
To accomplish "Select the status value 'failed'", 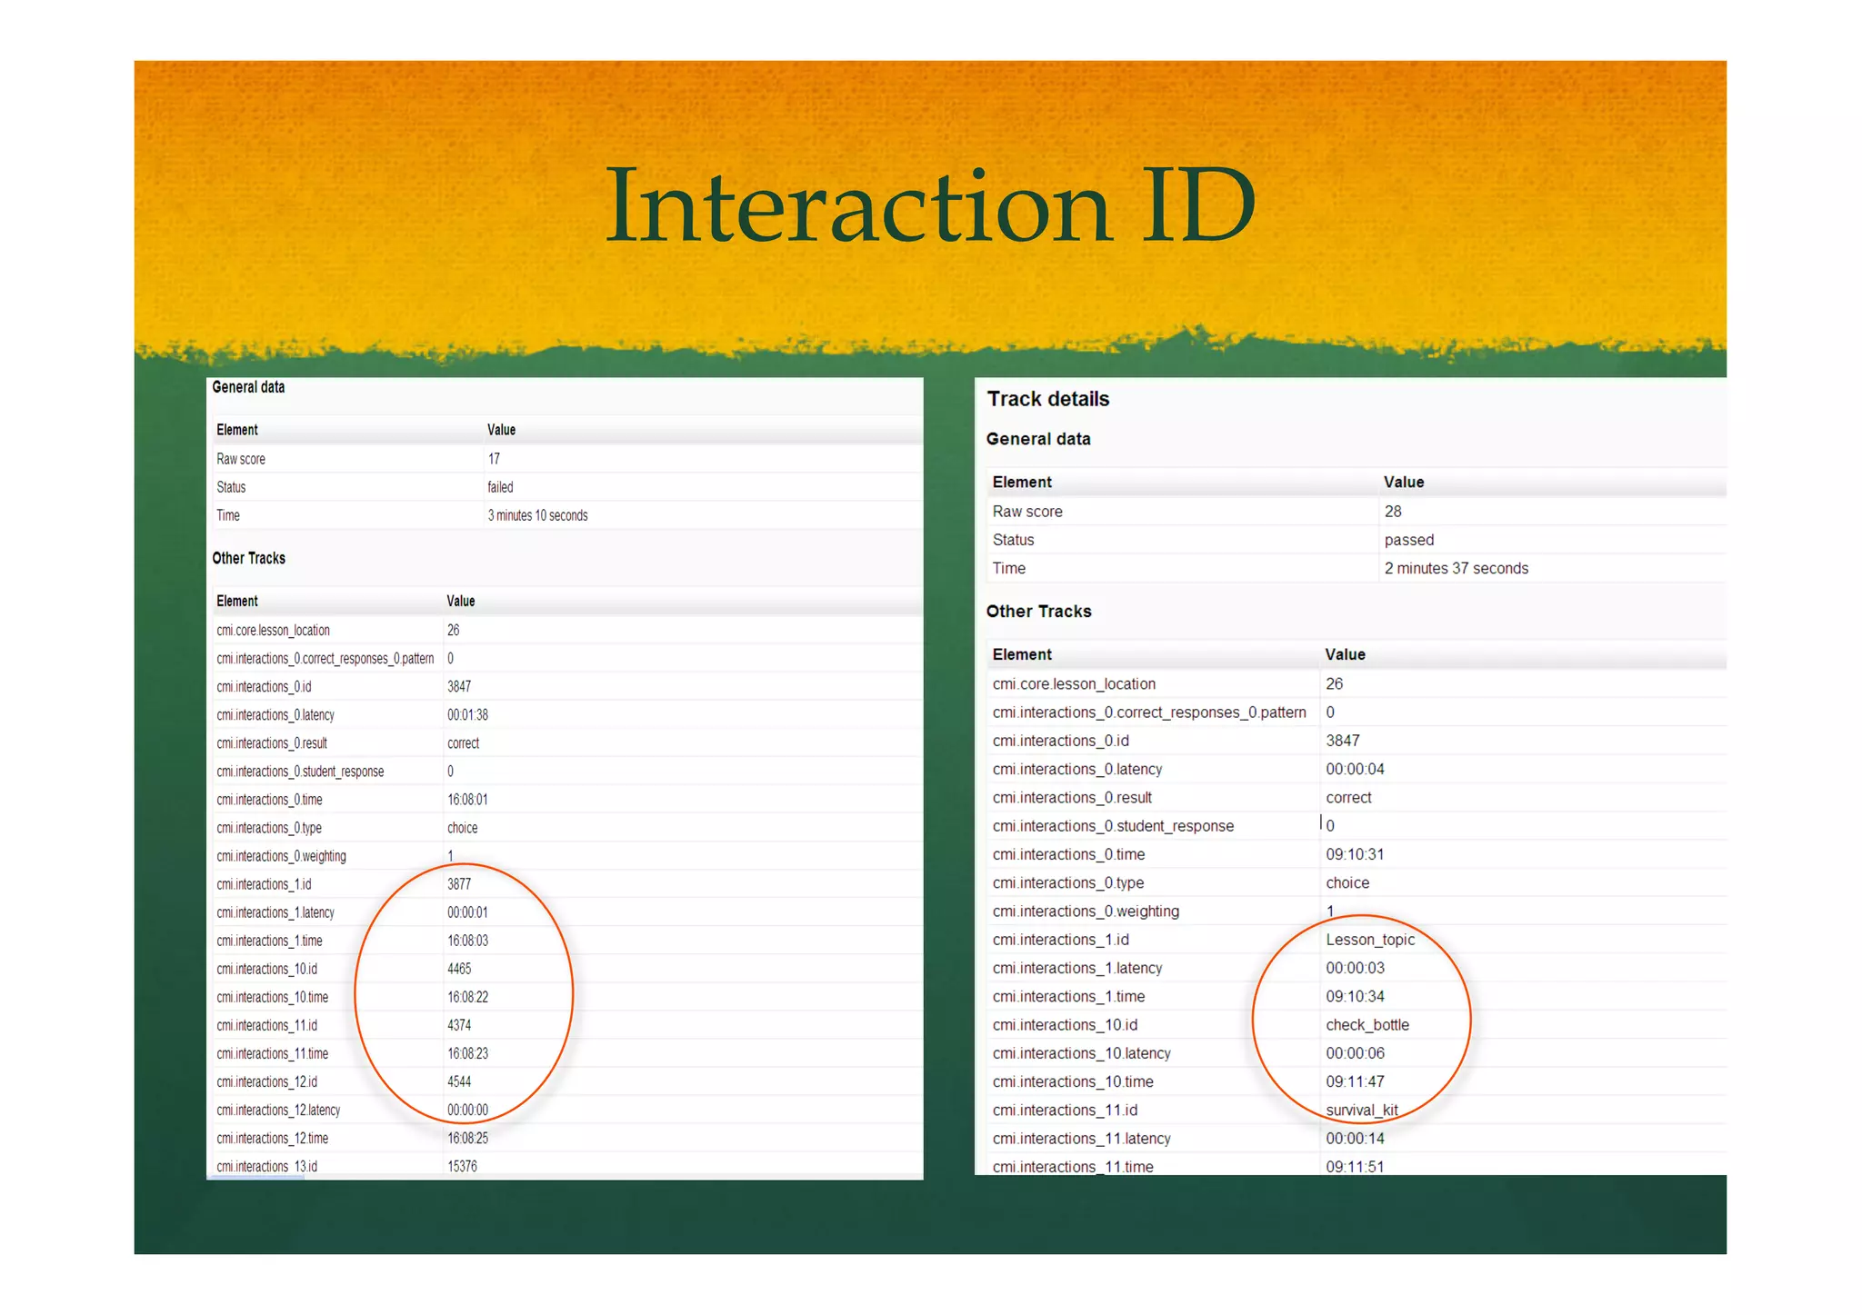I will click(x=500, y=487).
